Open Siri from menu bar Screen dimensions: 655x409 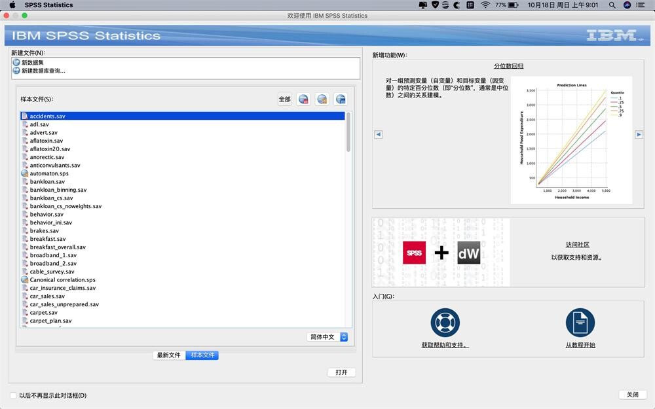627,5
